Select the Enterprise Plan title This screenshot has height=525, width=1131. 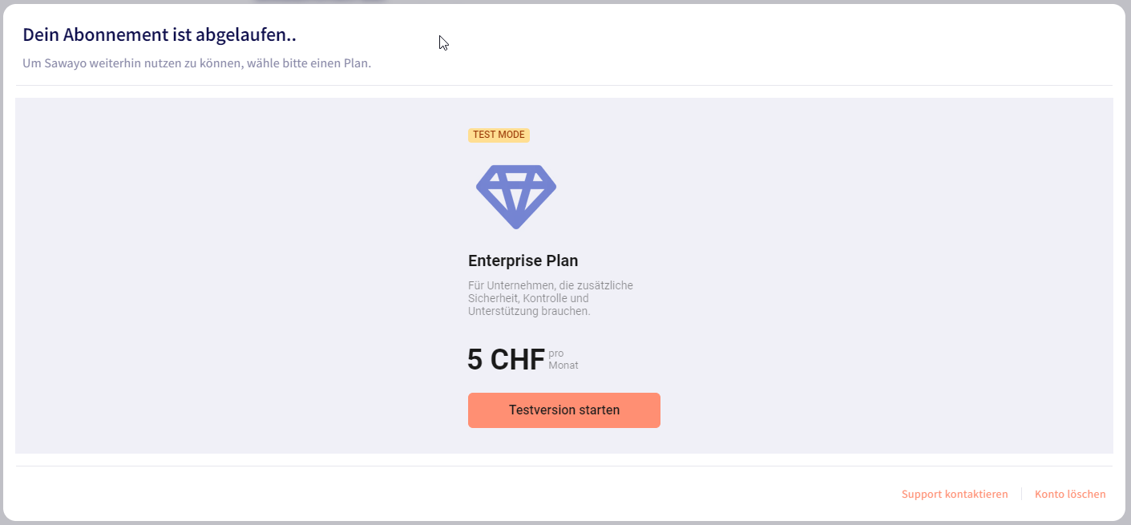(523, 260)
